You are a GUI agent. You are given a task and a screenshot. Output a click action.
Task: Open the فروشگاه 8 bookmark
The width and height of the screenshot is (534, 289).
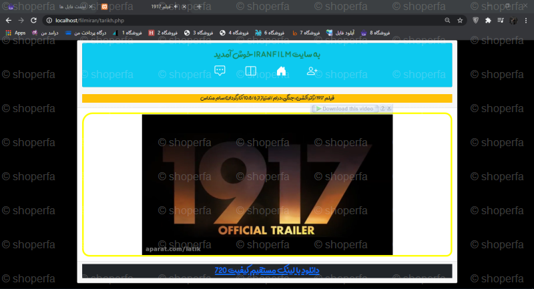pyautogui.click(x=375, y=33)
